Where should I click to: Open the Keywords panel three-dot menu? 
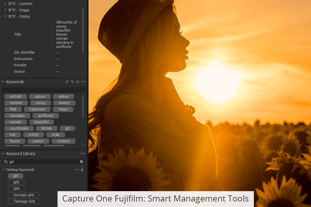click(83, 82)
